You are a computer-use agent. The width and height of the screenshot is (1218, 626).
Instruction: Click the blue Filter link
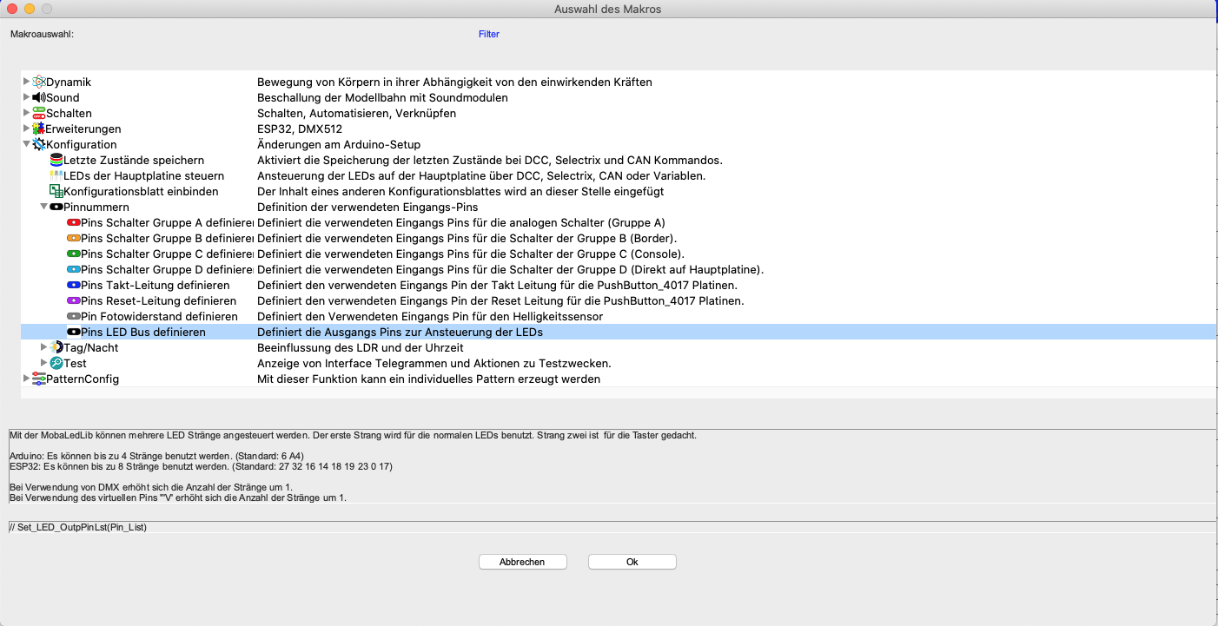click(x=488, y=35)
